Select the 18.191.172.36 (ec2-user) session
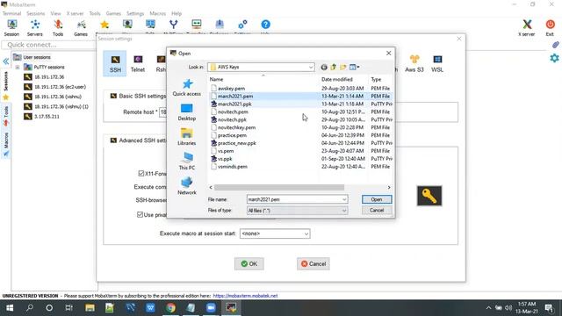562x316 pixels. 60,87
